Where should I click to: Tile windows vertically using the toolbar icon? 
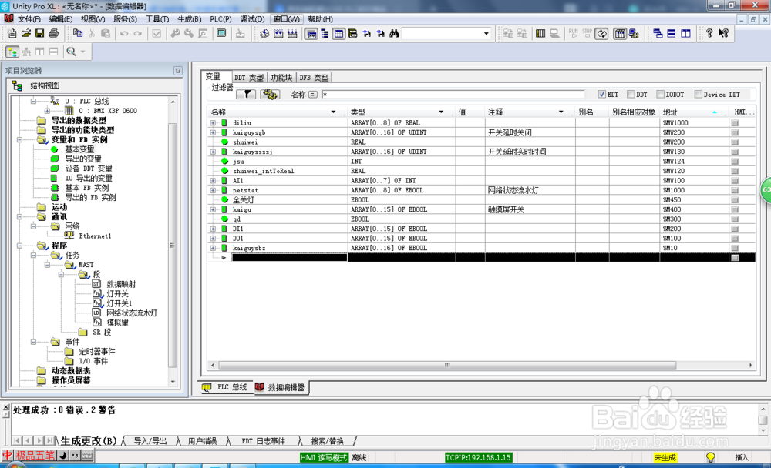point(685,33)
